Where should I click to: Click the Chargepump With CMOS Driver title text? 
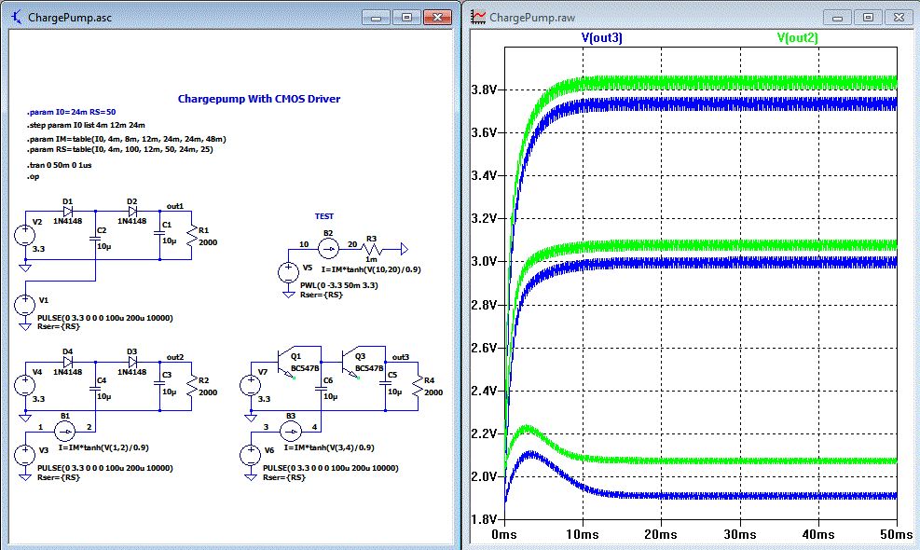pos(258,99)
